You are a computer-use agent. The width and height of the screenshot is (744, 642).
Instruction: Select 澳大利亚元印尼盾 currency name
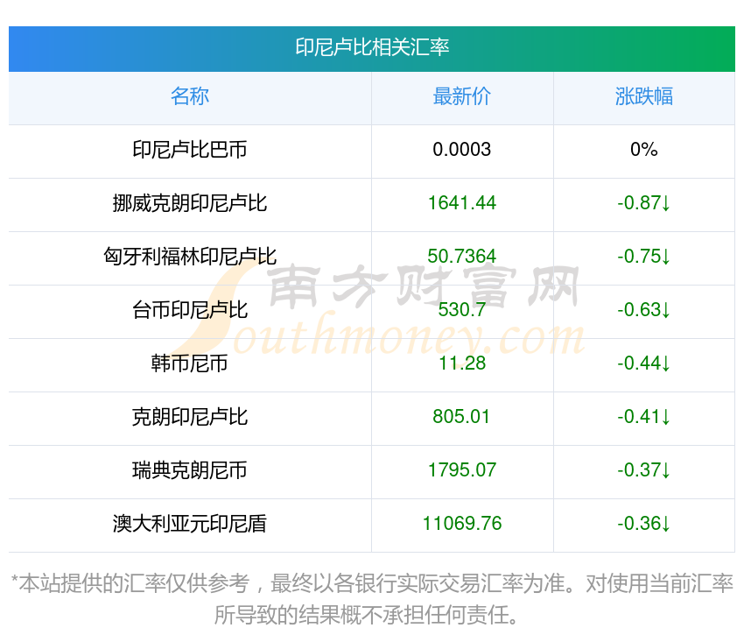[x=190, y=524]
